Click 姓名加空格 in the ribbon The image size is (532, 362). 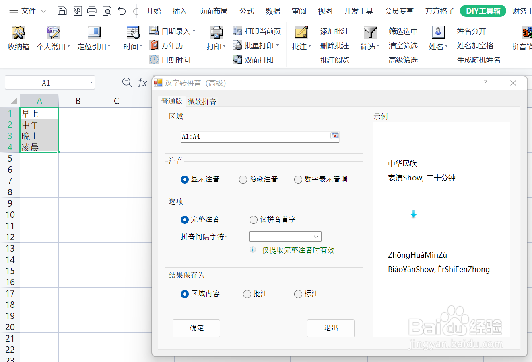475,45
